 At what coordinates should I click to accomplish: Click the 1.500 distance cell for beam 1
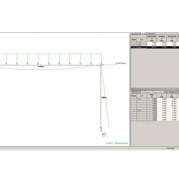pyautogui.click(x=152, y=101)
